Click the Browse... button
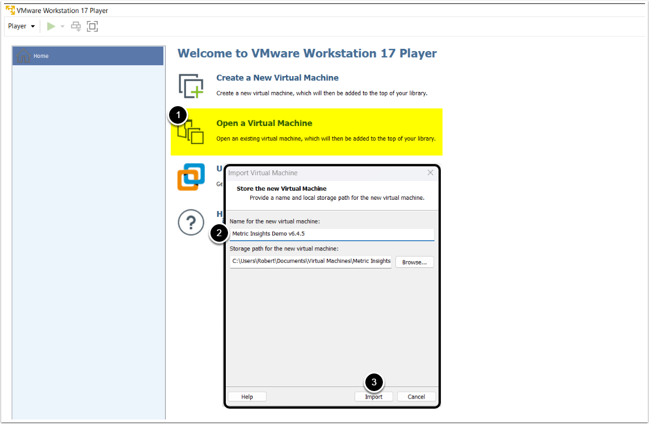This screenshot has height=424, width=649. [414, 262]
